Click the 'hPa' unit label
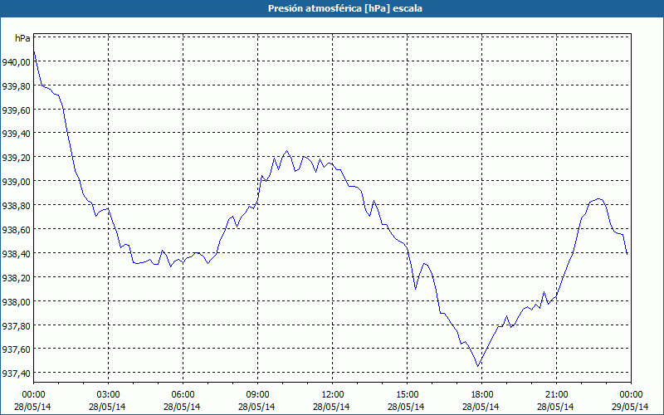 point(22,38)
